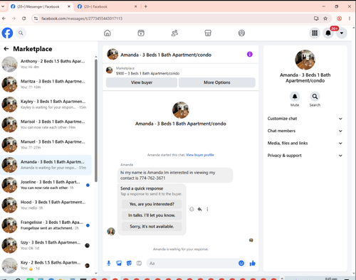Click Amanda's profile picture in right panel
This screenshot has width=356, height=280.
[x=305, y=60]
